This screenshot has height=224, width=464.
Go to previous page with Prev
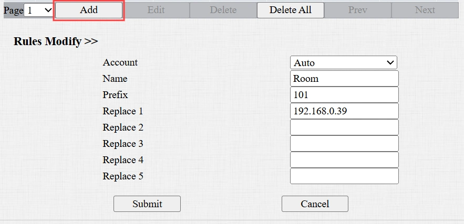point(357,10)
